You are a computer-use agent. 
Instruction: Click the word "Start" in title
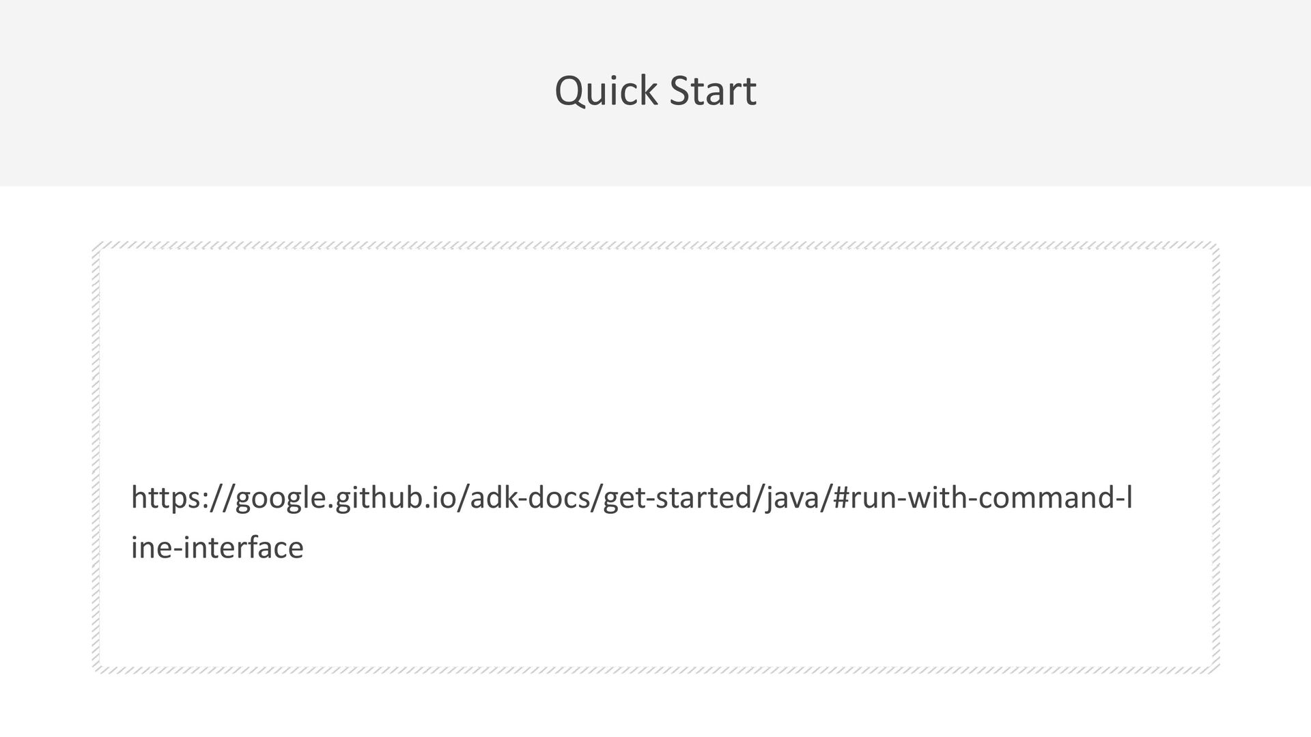712,91
